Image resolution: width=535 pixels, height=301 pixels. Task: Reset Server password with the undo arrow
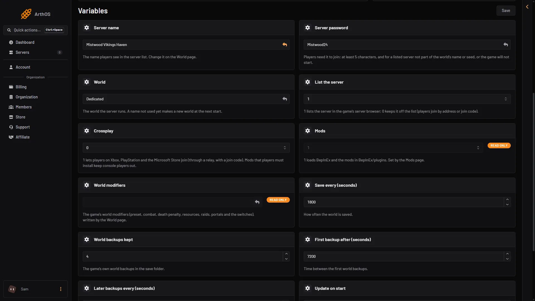click(x=506, y=45)
